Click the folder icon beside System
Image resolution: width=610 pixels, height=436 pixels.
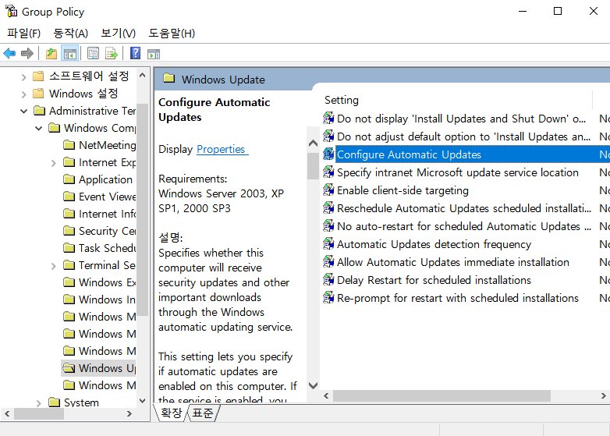click(x=54, y=402)
